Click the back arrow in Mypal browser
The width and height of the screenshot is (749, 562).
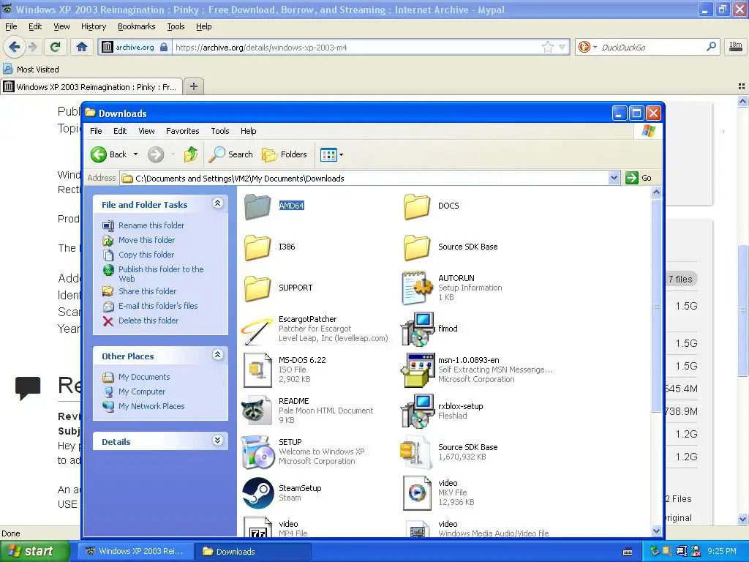[x=14, y=47]
